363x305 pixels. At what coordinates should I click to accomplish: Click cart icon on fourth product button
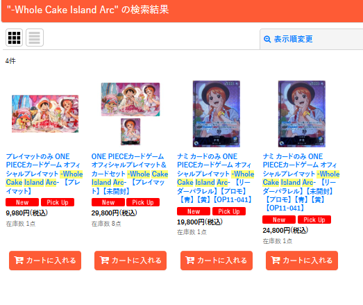276,261
